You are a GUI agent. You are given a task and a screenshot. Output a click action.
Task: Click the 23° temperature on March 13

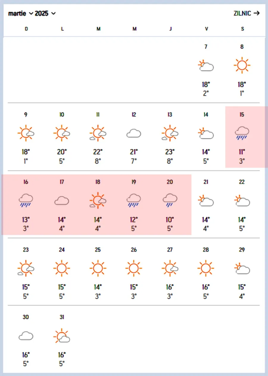click(x=169, y=152)
